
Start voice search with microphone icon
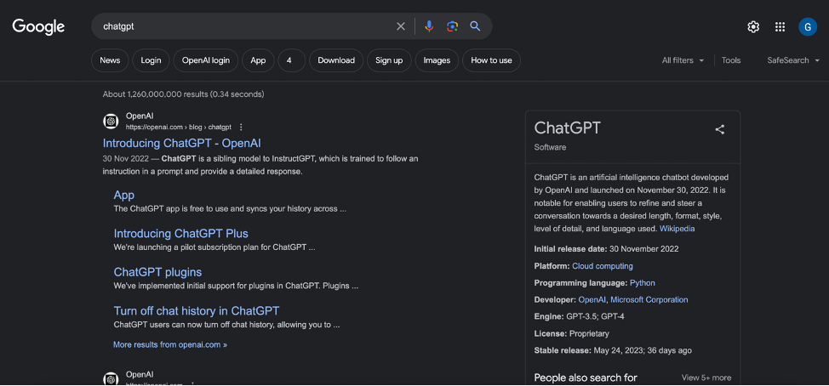(x=429, y=26)
